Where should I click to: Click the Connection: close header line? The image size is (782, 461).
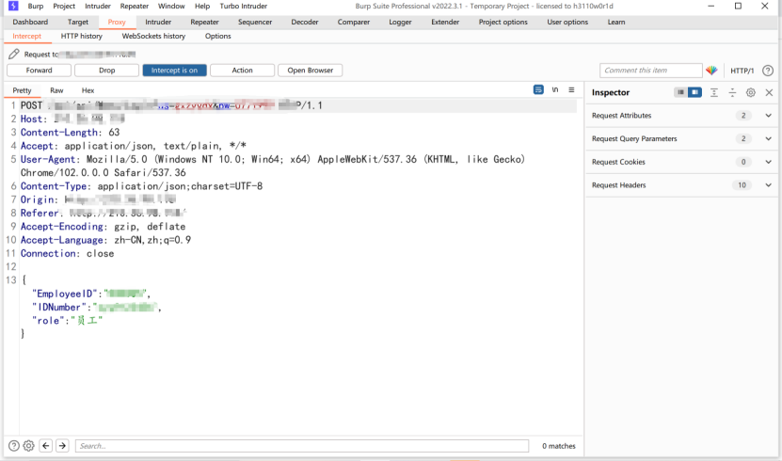[68, 253]
